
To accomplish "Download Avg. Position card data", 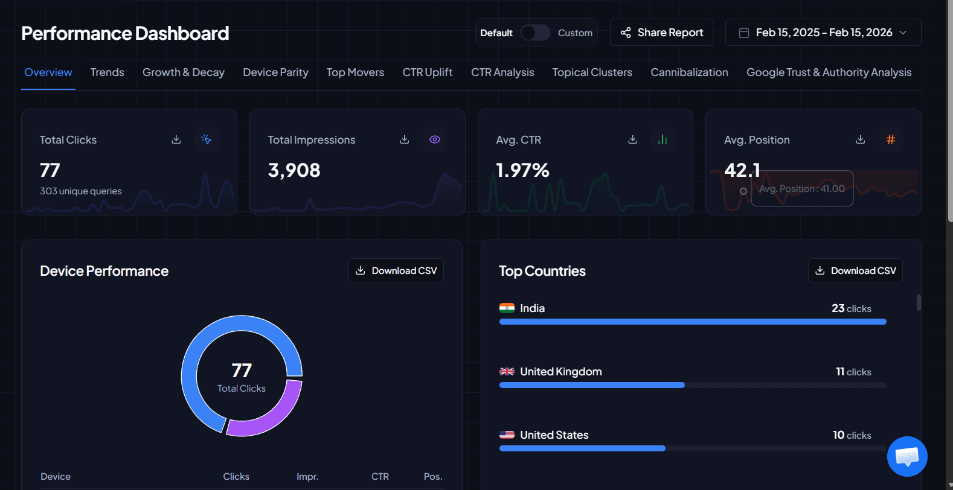I will click(861, 139).
